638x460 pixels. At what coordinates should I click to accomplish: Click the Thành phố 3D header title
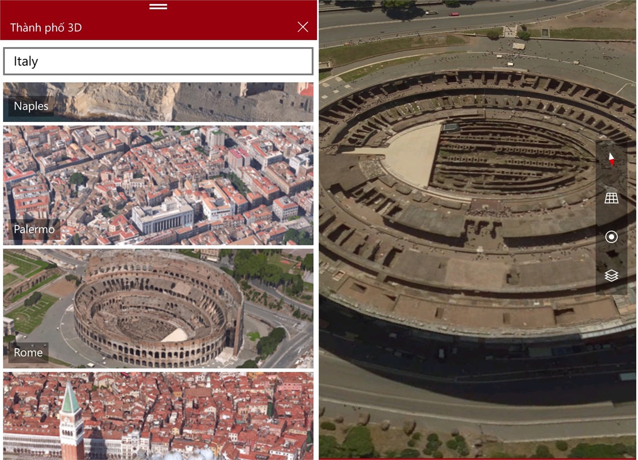[46, 27]
